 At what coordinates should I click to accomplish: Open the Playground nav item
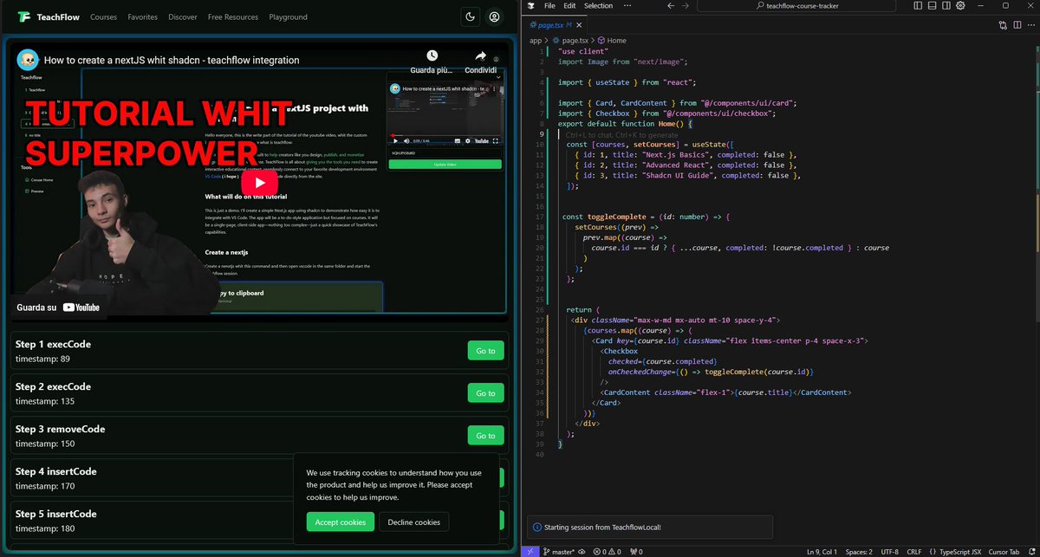[288, 16]
